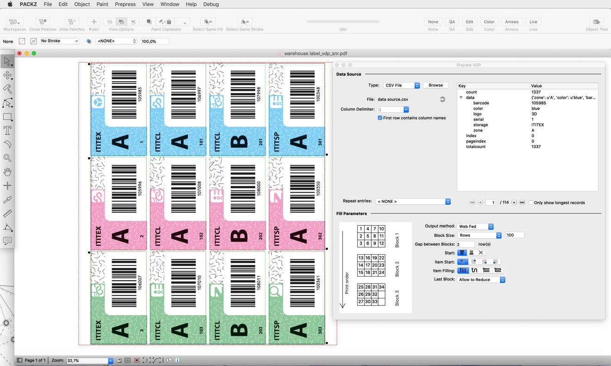Image resolution: width=611 pixels, height=366 pixels.
Task: Select the magnifier zoom tool
Action: (x=7, y=158)
